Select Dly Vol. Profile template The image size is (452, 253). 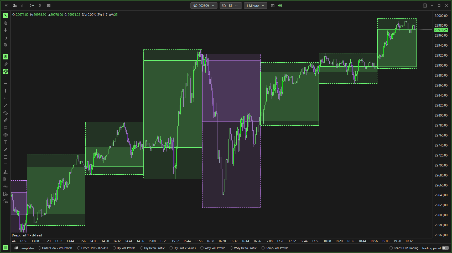124,248
